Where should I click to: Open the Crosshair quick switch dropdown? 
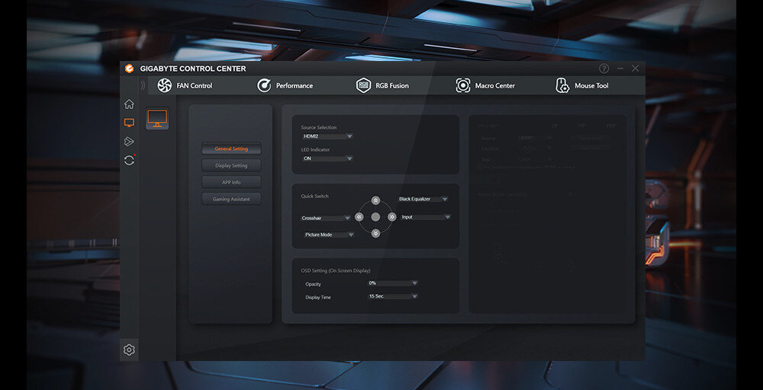326,218
